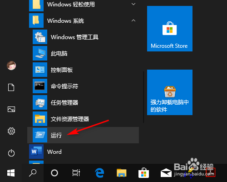This screenshot has width=227, height=182.
Task: Select the Windows 管理工具 text label
Action: [74, 37]
